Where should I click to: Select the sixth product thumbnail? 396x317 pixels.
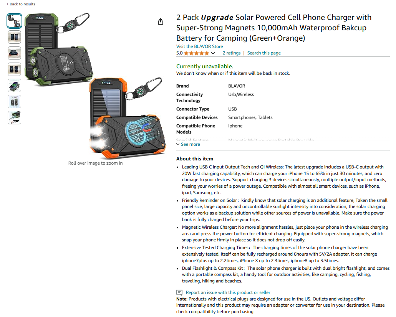click(14, 102)
